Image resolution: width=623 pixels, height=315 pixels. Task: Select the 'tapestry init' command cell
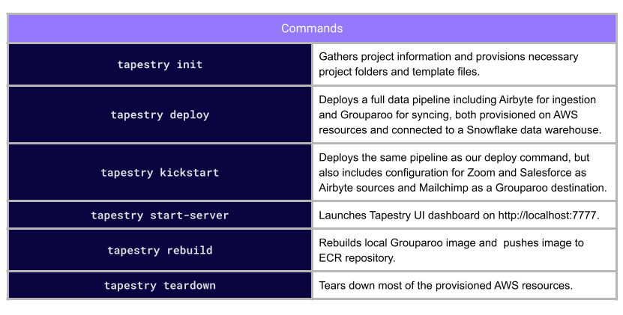click(160, 64)
